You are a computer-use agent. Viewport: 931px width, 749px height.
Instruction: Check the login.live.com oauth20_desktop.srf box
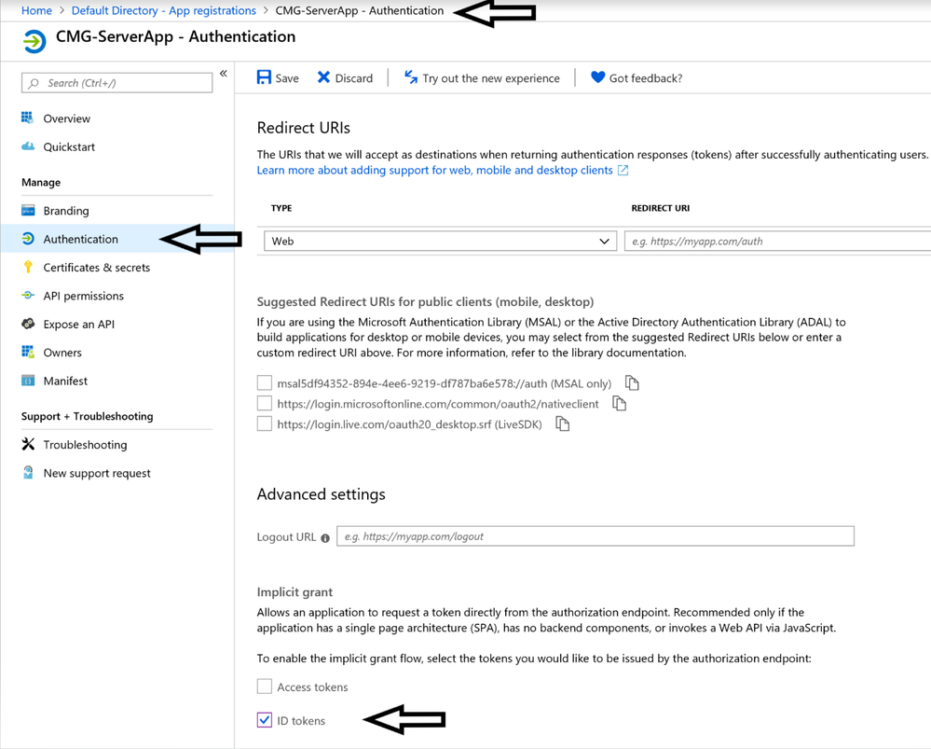coord(265,423)
